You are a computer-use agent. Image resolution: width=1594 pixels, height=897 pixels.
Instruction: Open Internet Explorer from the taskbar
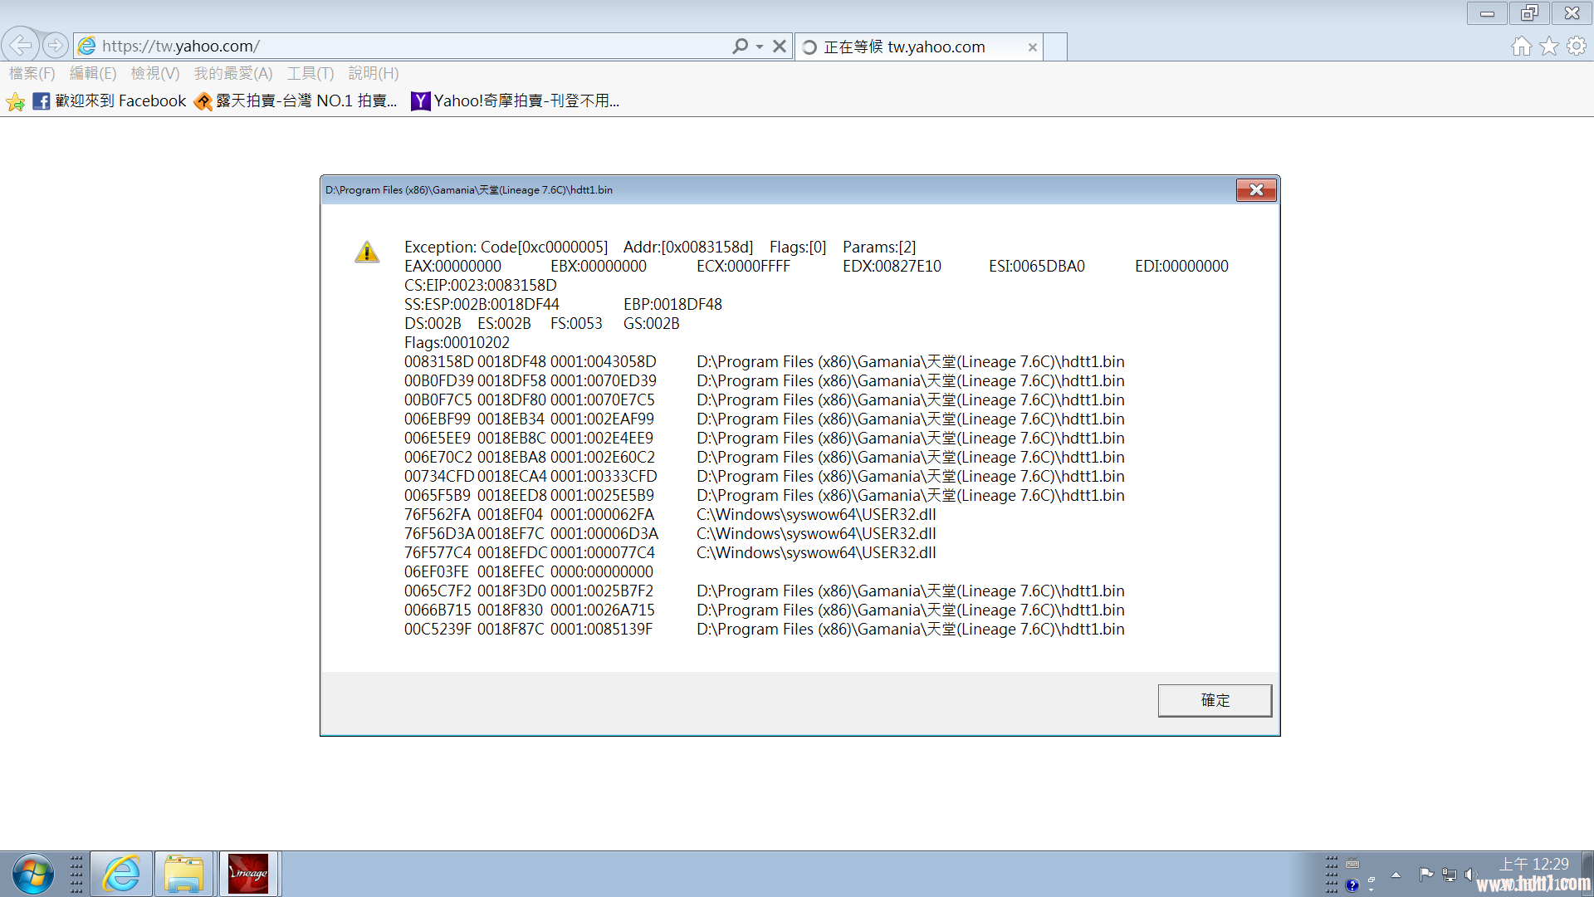[121, 874]
